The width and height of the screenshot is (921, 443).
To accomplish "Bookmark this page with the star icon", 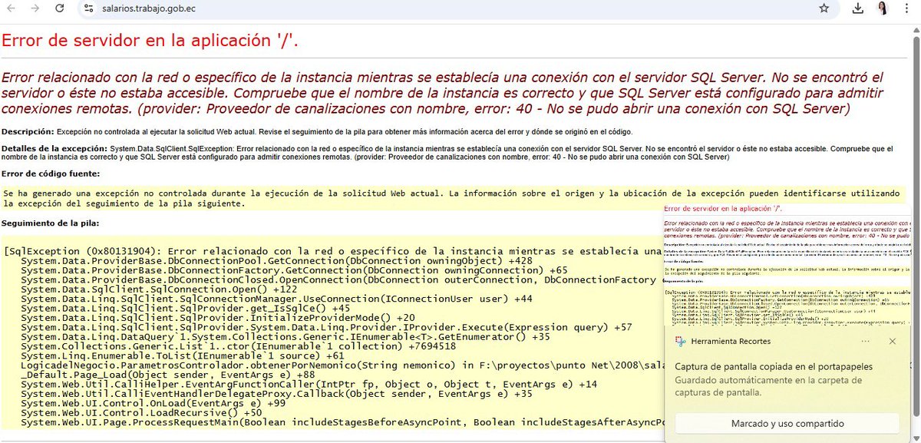I will [x=824, y=8].
